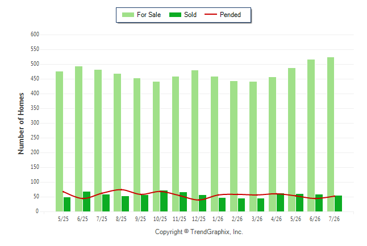The image size is (367, 246).
Task: Click the 6/26 For Sale bar
Action: click(311, 135)
